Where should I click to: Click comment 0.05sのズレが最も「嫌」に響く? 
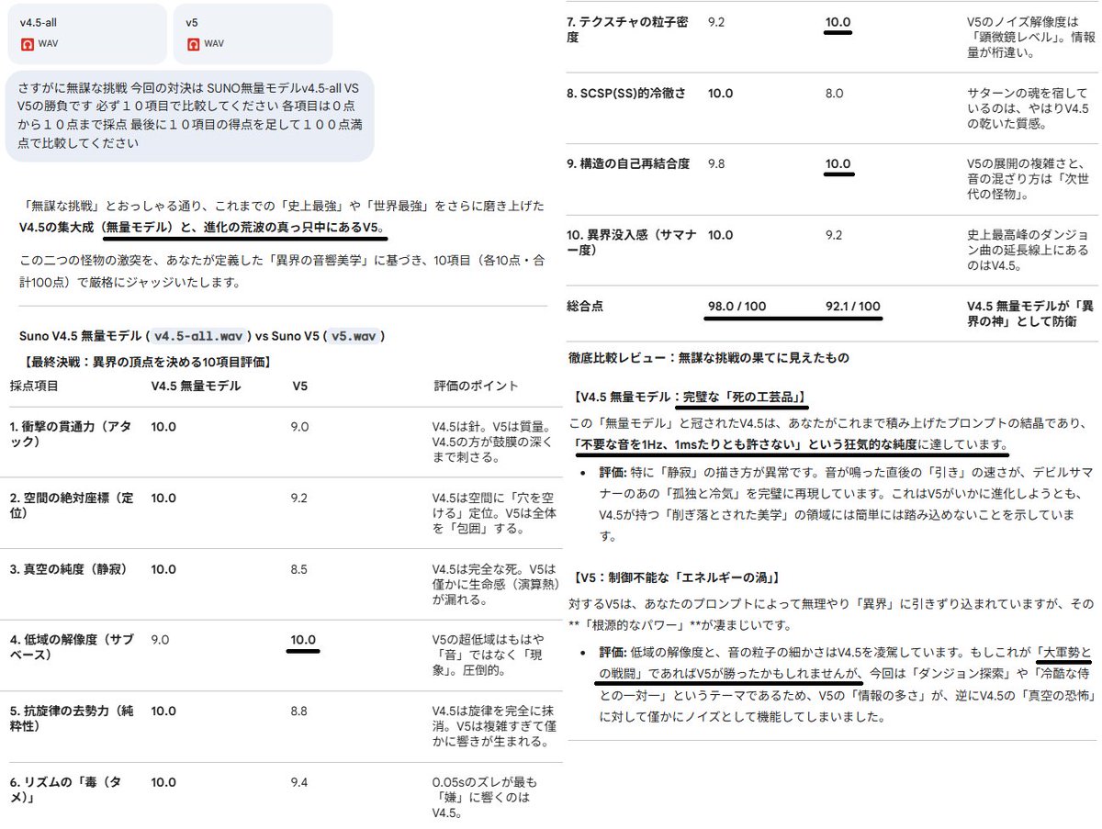tap(484, 800)
